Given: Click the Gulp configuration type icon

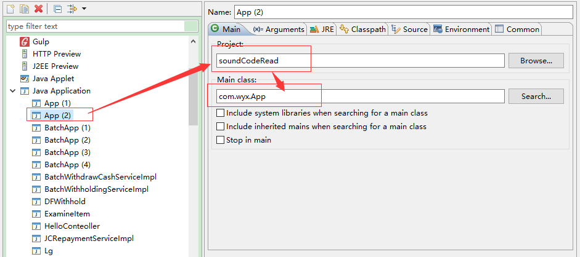Looking at the screenshot, I should [25, 42].
